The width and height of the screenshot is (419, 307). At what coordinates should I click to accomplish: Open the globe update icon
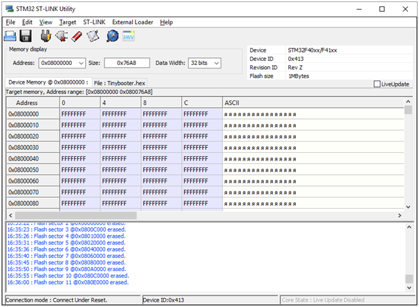(113, 36)
